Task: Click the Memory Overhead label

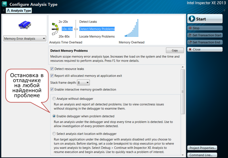Action: 132,42
